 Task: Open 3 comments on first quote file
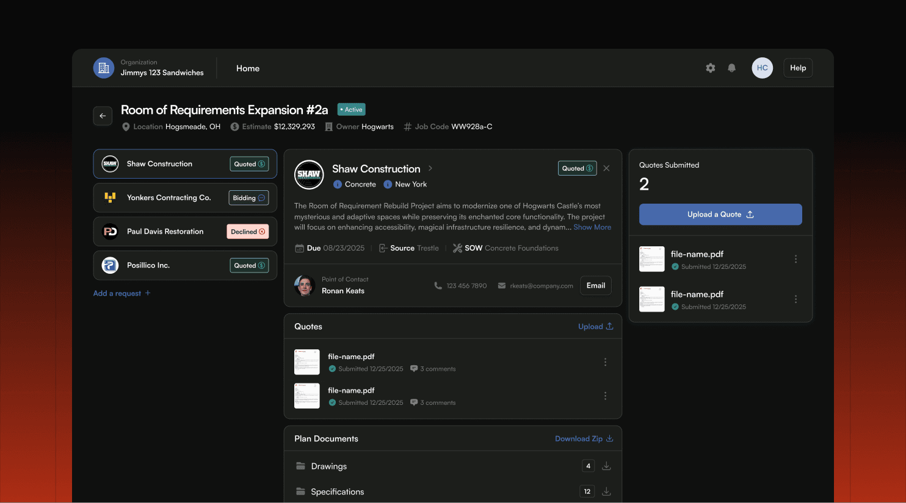pos(433,369)
